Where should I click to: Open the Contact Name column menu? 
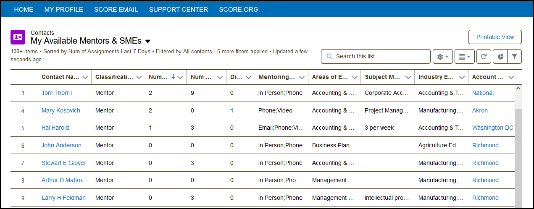point(85,77)
